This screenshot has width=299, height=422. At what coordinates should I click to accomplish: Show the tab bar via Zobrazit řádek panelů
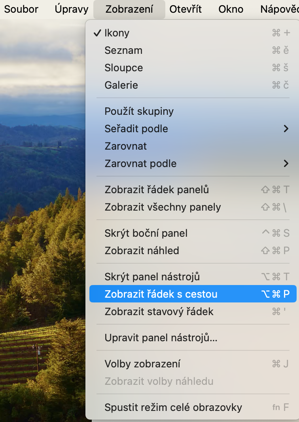tap(157, 190)
